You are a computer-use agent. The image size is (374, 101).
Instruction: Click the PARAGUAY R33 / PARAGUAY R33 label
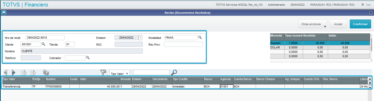332,5
